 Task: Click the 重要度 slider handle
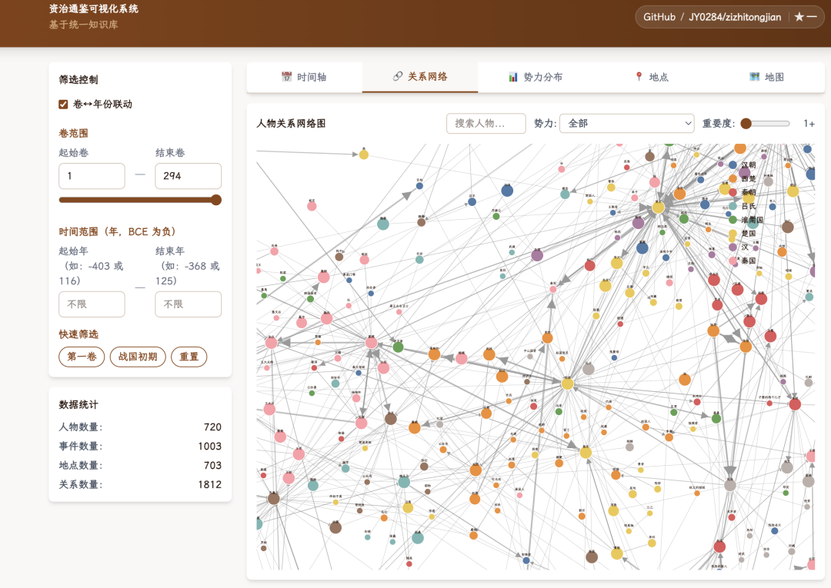point(746,123)
